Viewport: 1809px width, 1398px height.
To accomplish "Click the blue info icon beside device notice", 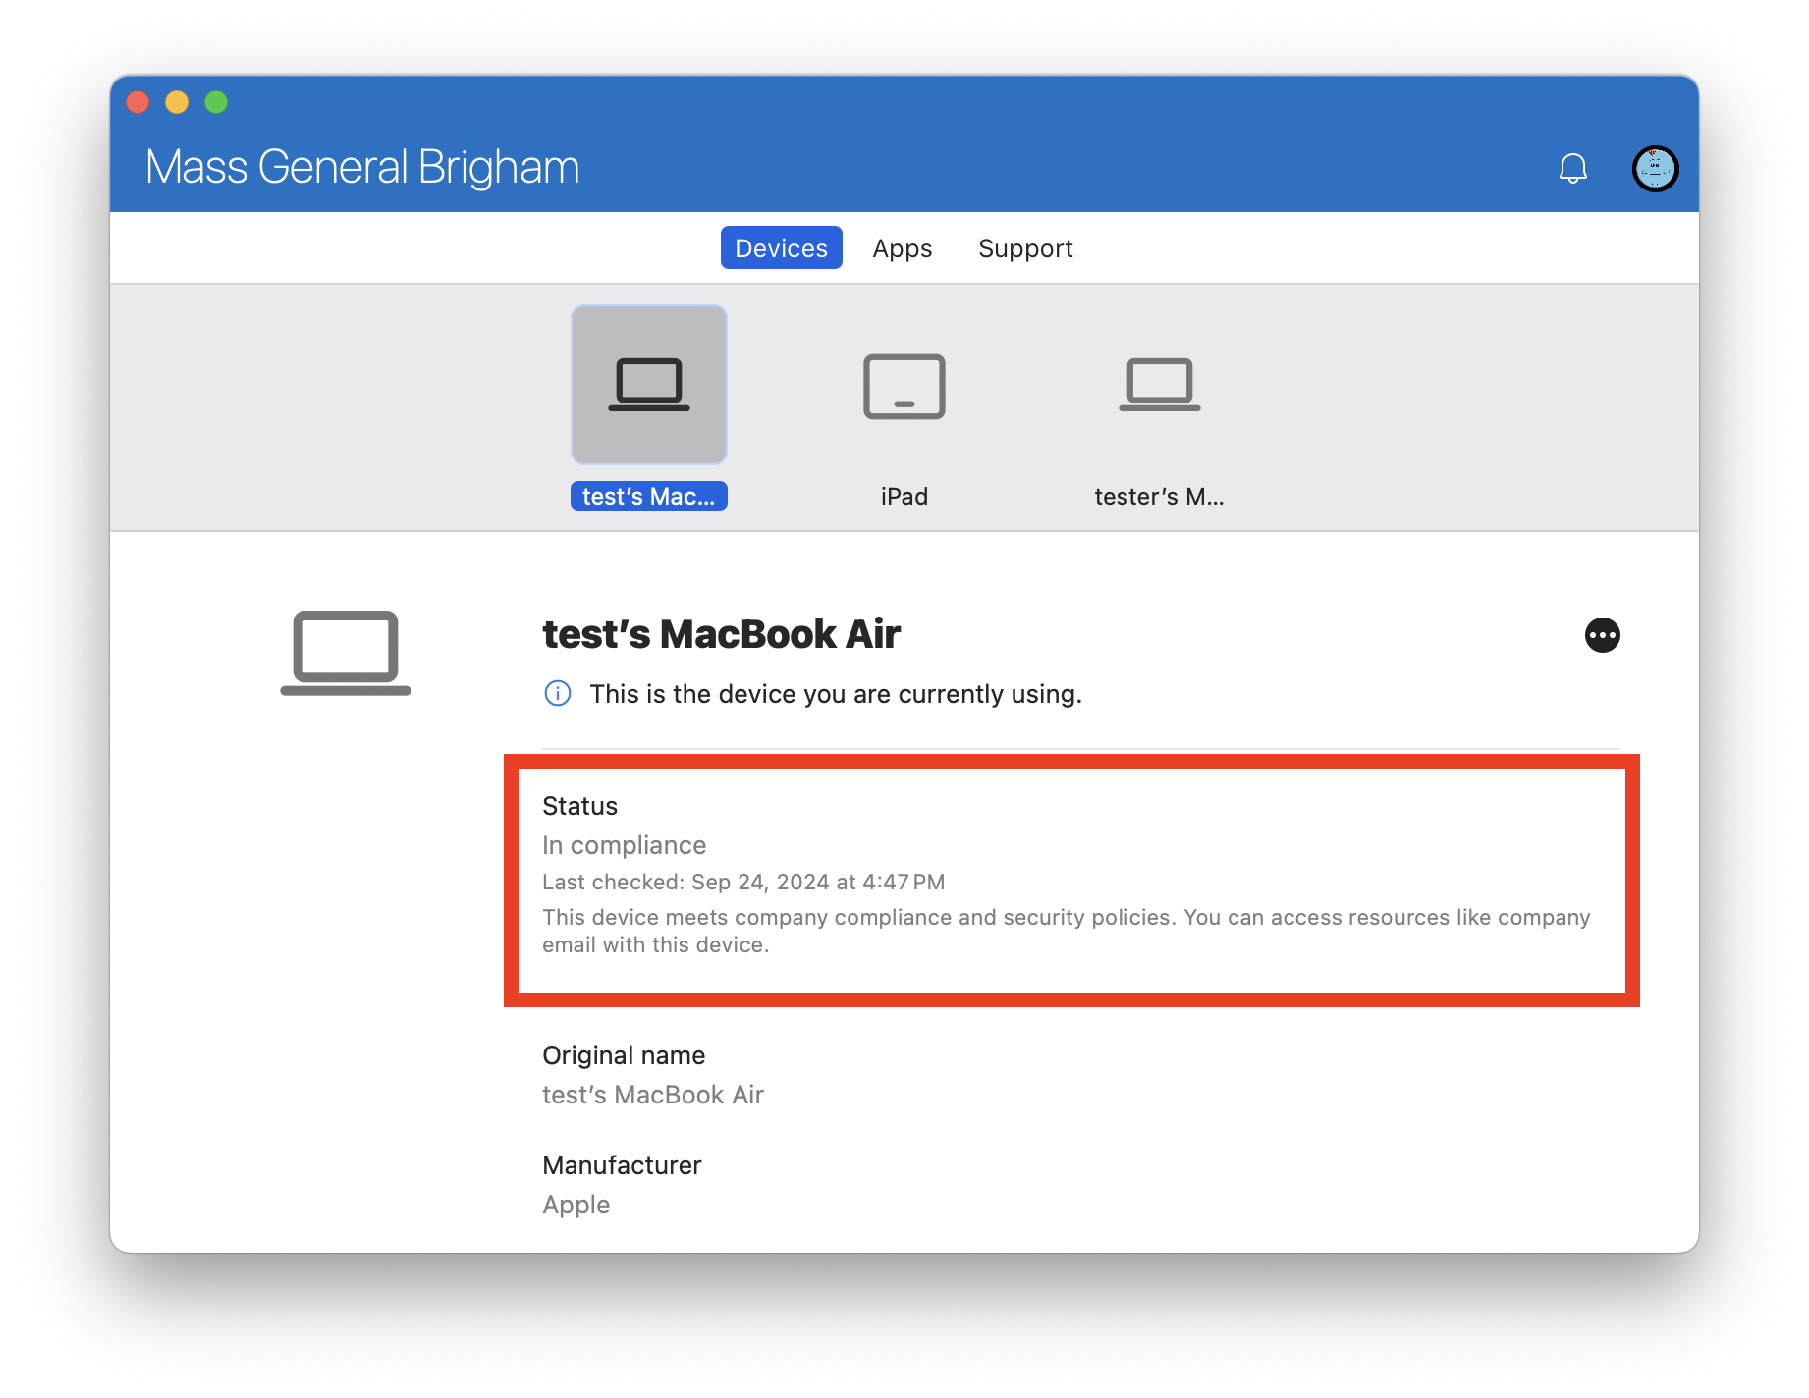I will click(558, 694).
